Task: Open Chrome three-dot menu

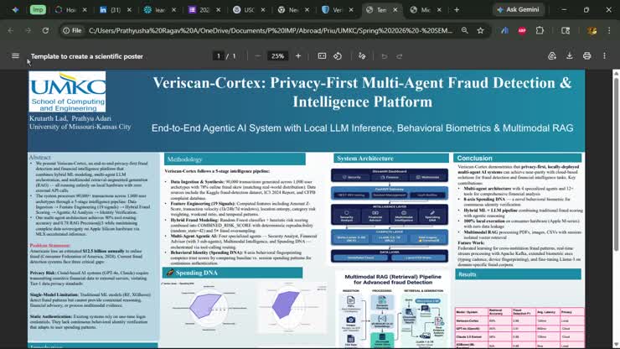Action: click(609, 30)
